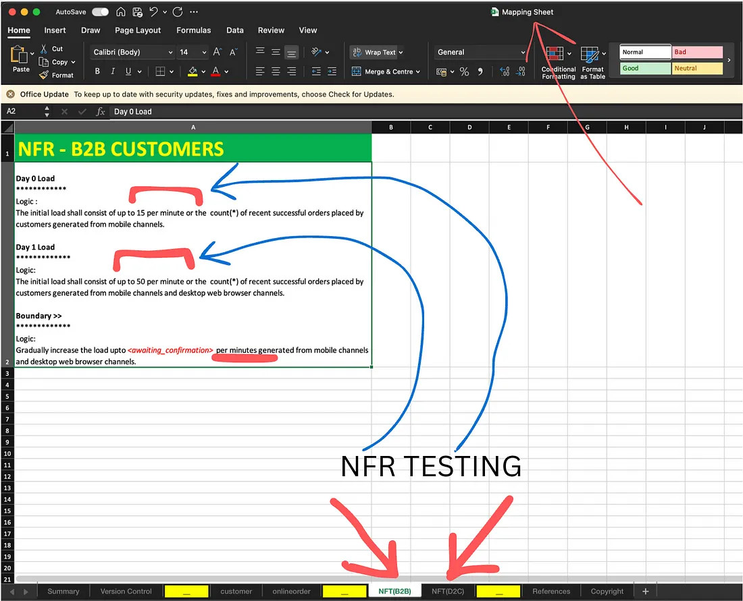
Task: Click the Borders icon
Action: 160,71
